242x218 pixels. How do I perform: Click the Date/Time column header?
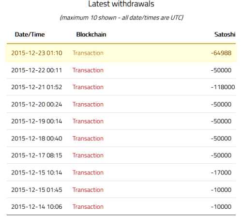(x=30, y=34)
